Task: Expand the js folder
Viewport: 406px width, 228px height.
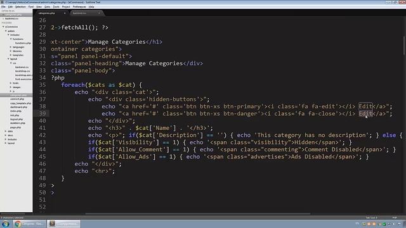Action: coord(11,91)
